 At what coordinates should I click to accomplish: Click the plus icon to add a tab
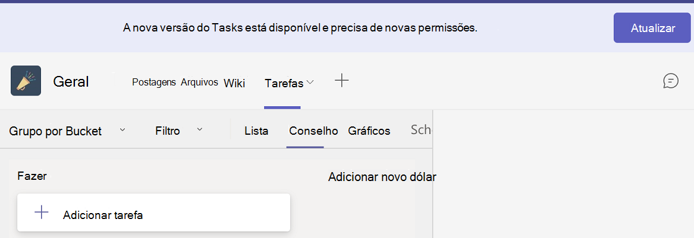point(341,81)
